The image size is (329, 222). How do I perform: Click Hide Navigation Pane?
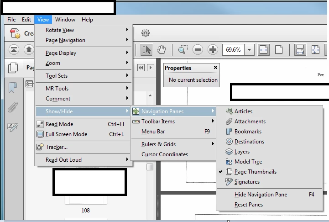(x=269, y=195)
